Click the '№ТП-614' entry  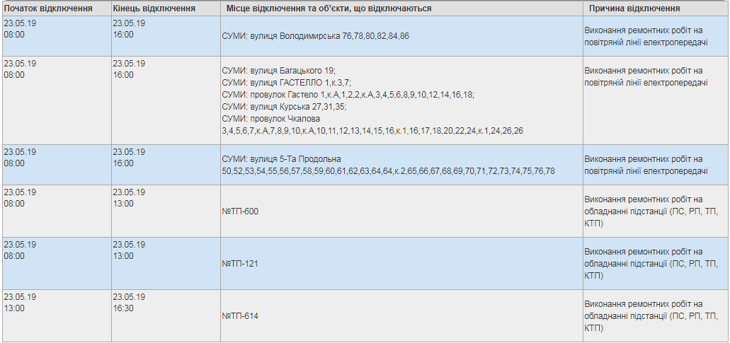click(x=240, y=317)
